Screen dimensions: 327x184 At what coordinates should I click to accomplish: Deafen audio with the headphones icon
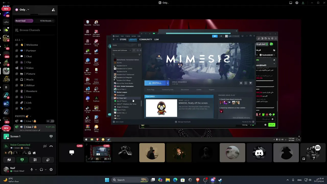[x=41, y=169]
